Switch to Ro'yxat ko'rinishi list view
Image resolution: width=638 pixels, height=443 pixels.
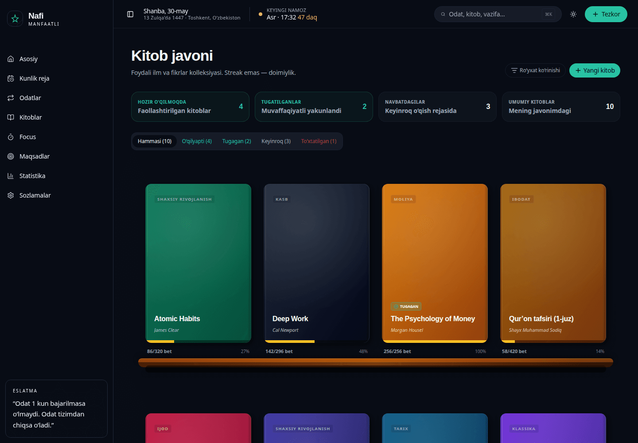pyautogui.click(x=535, y=70)
